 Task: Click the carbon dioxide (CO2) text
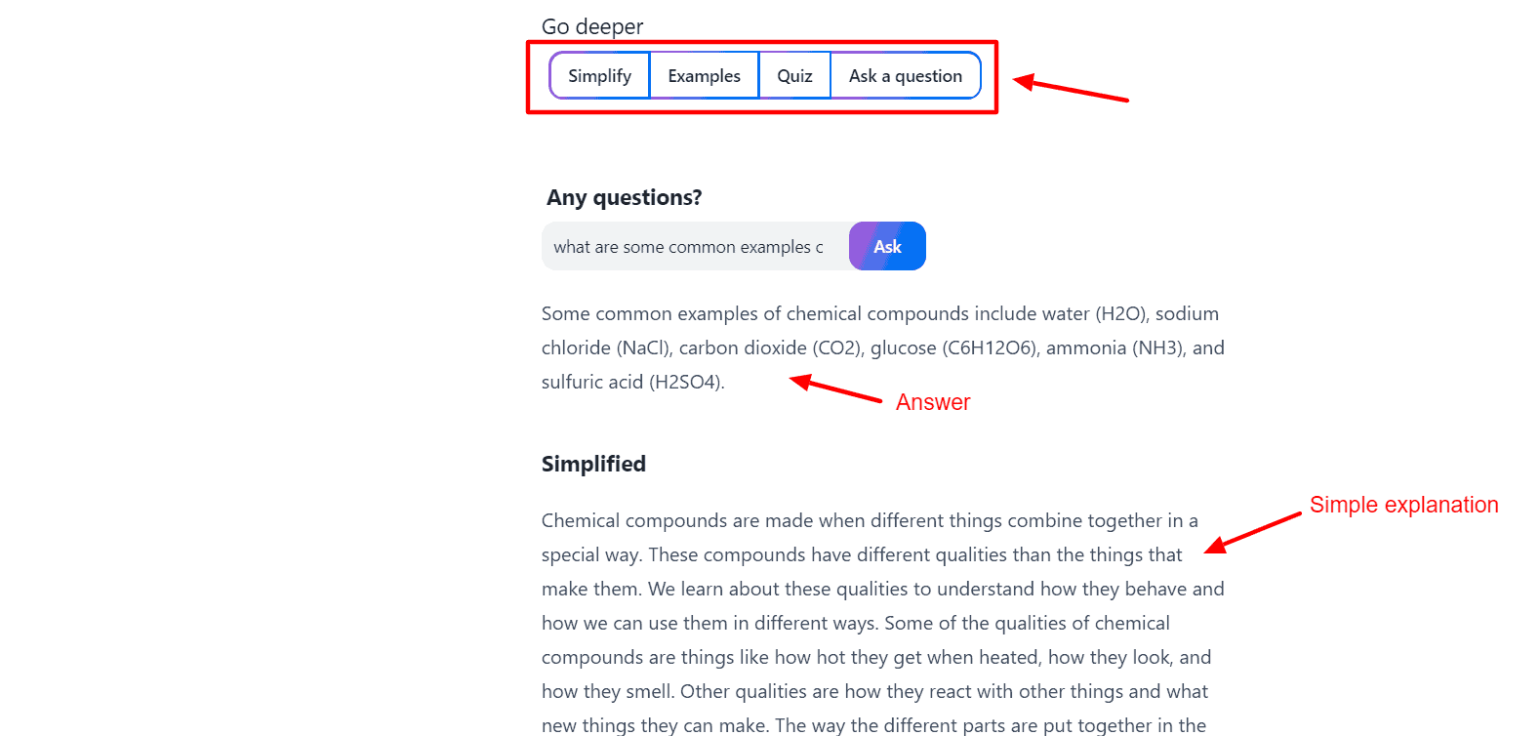pyautogui.click(x=770, y=348)
